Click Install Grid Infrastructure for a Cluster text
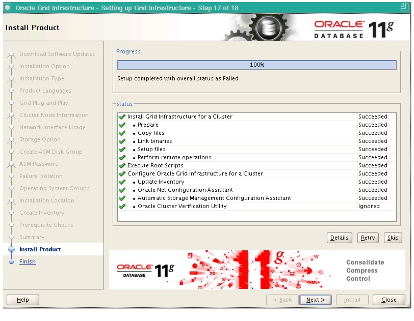414x321 pixels. [x=180, y=117]
